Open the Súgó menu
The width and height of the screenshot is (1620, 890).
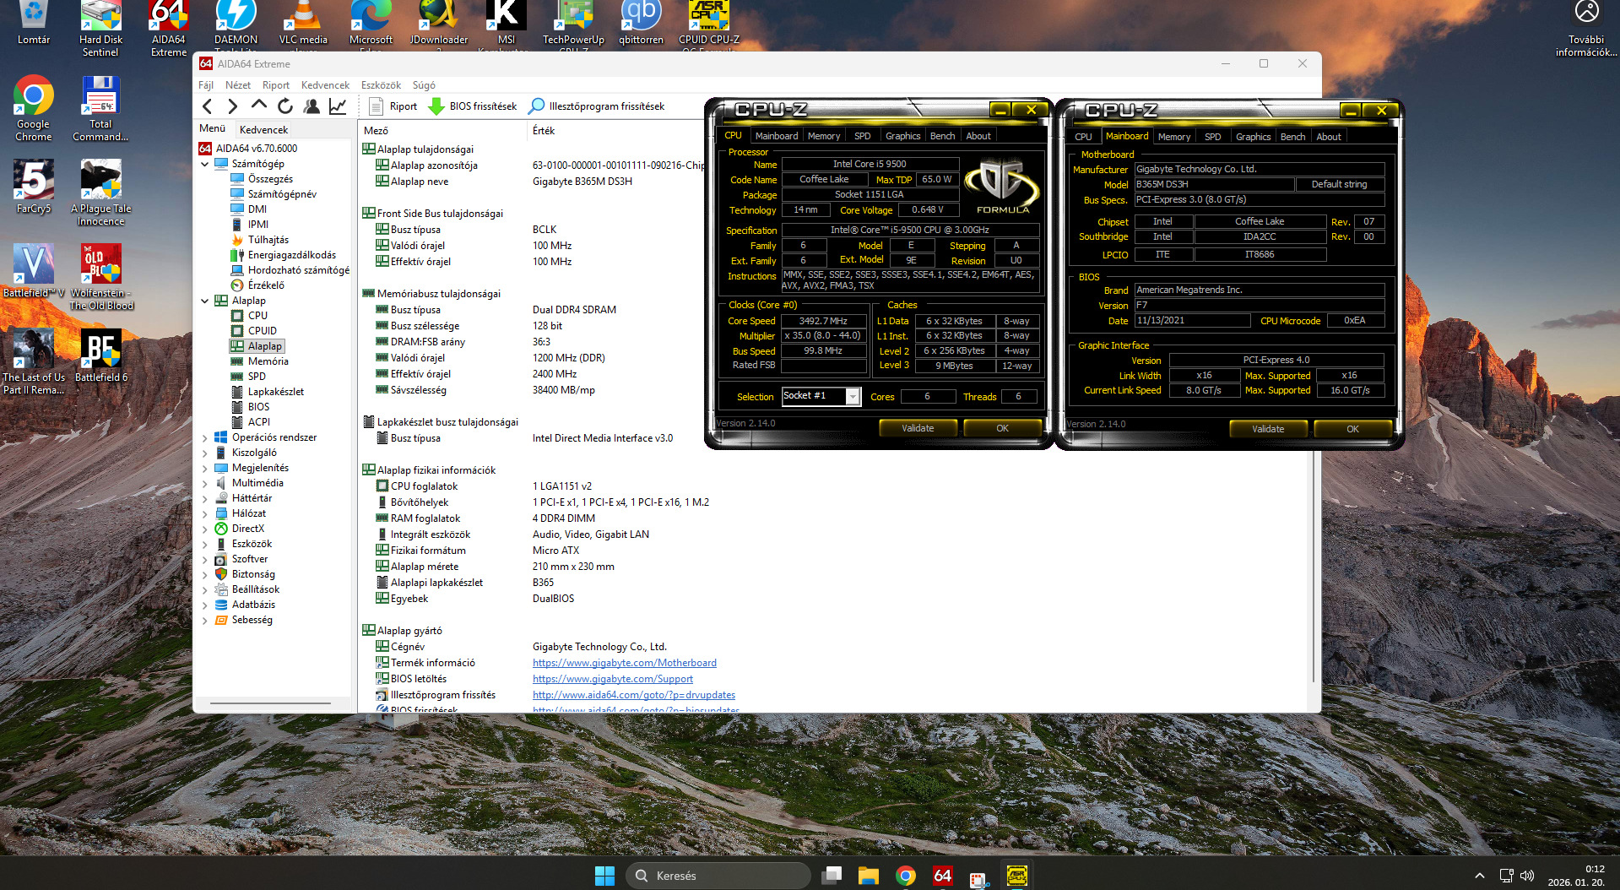coord(424,85)
